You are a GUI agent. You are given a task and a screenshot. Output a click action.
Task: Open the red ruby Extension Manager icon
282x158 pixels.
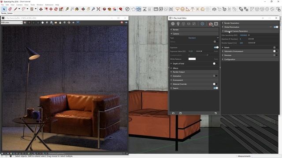point(121,9)
